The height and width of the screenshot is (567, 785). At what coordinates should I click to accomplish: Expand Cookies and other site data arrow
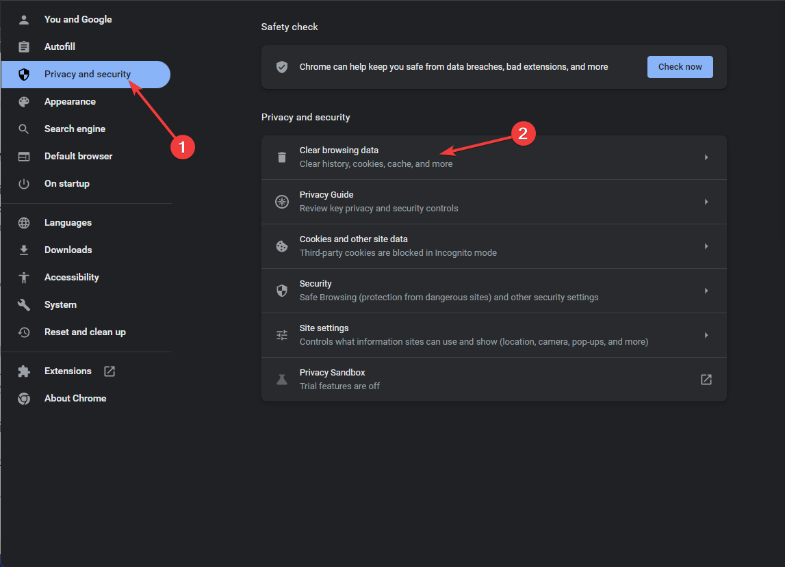[706, 246]
